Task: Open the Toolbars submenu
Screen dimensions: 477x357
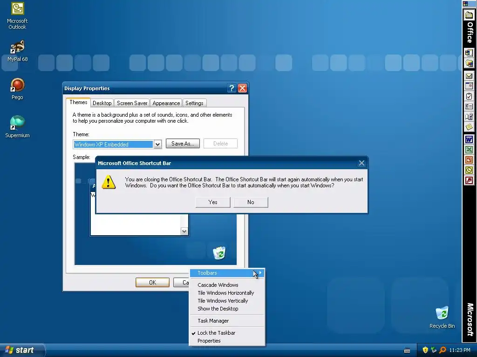Action: click(227, 273)
